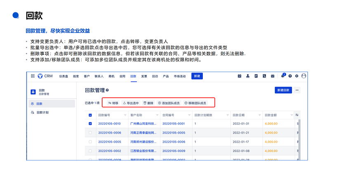The image size is (338, 190).
Task: Click the help icon beside 回款管理 title
Action: (x=107, y=90)
